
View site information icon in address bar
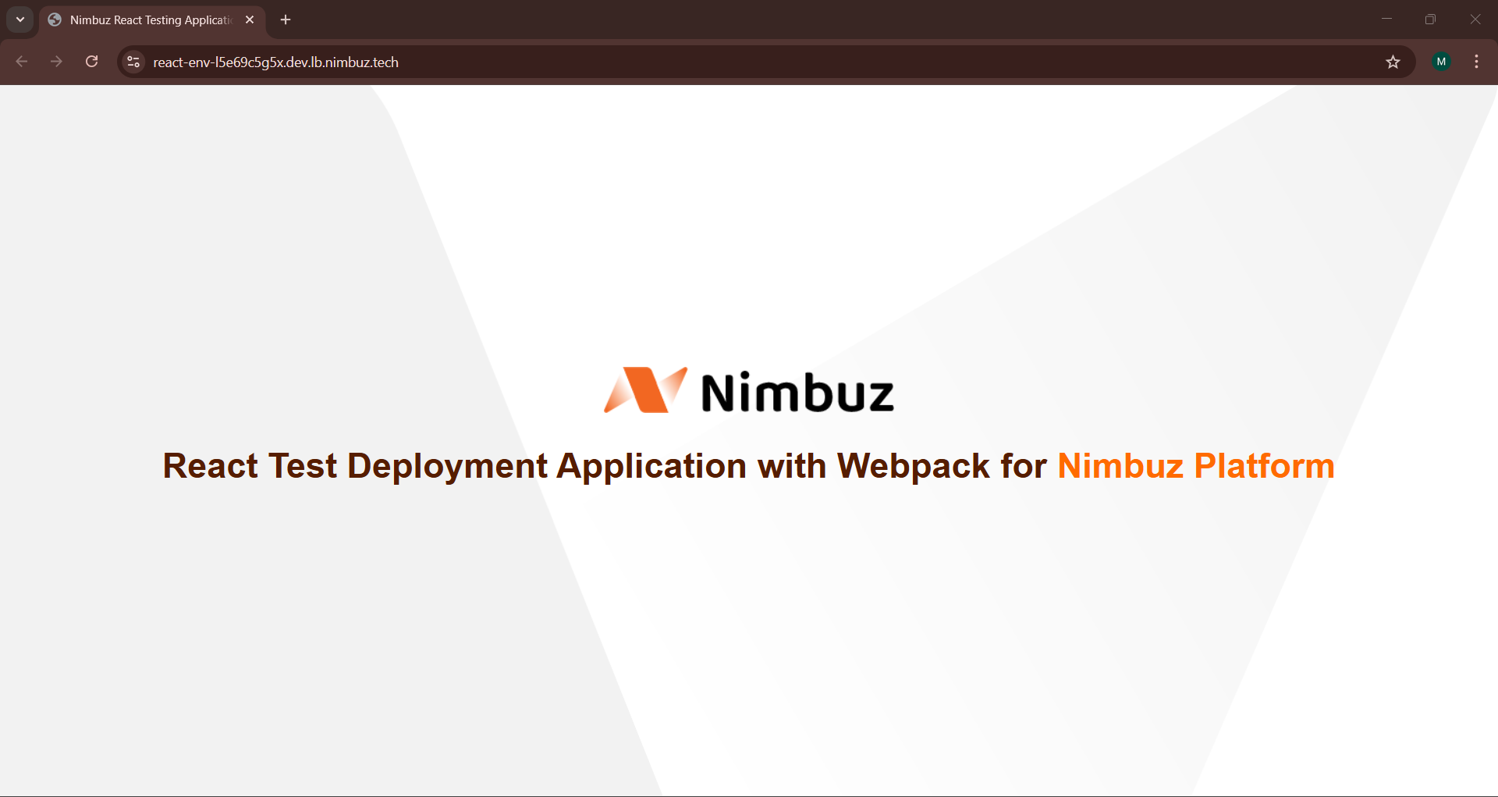(133, 62)
